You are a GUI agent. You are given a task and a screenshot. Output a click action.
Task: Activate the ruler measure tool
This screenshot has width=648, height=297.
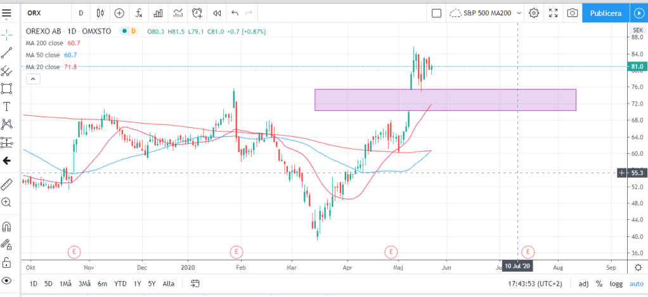point(7,184)
